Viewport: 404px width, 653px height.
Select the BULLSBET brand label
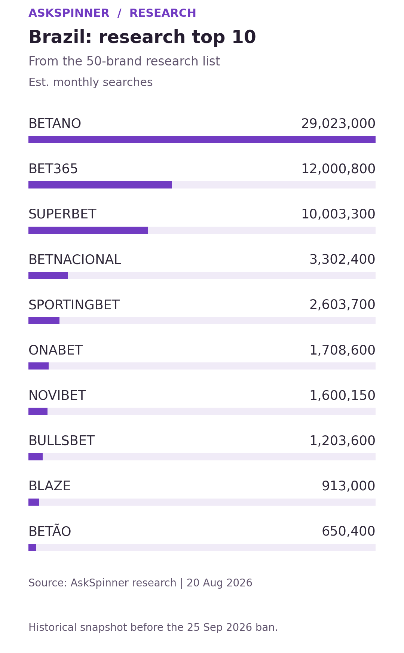[61, 441]
